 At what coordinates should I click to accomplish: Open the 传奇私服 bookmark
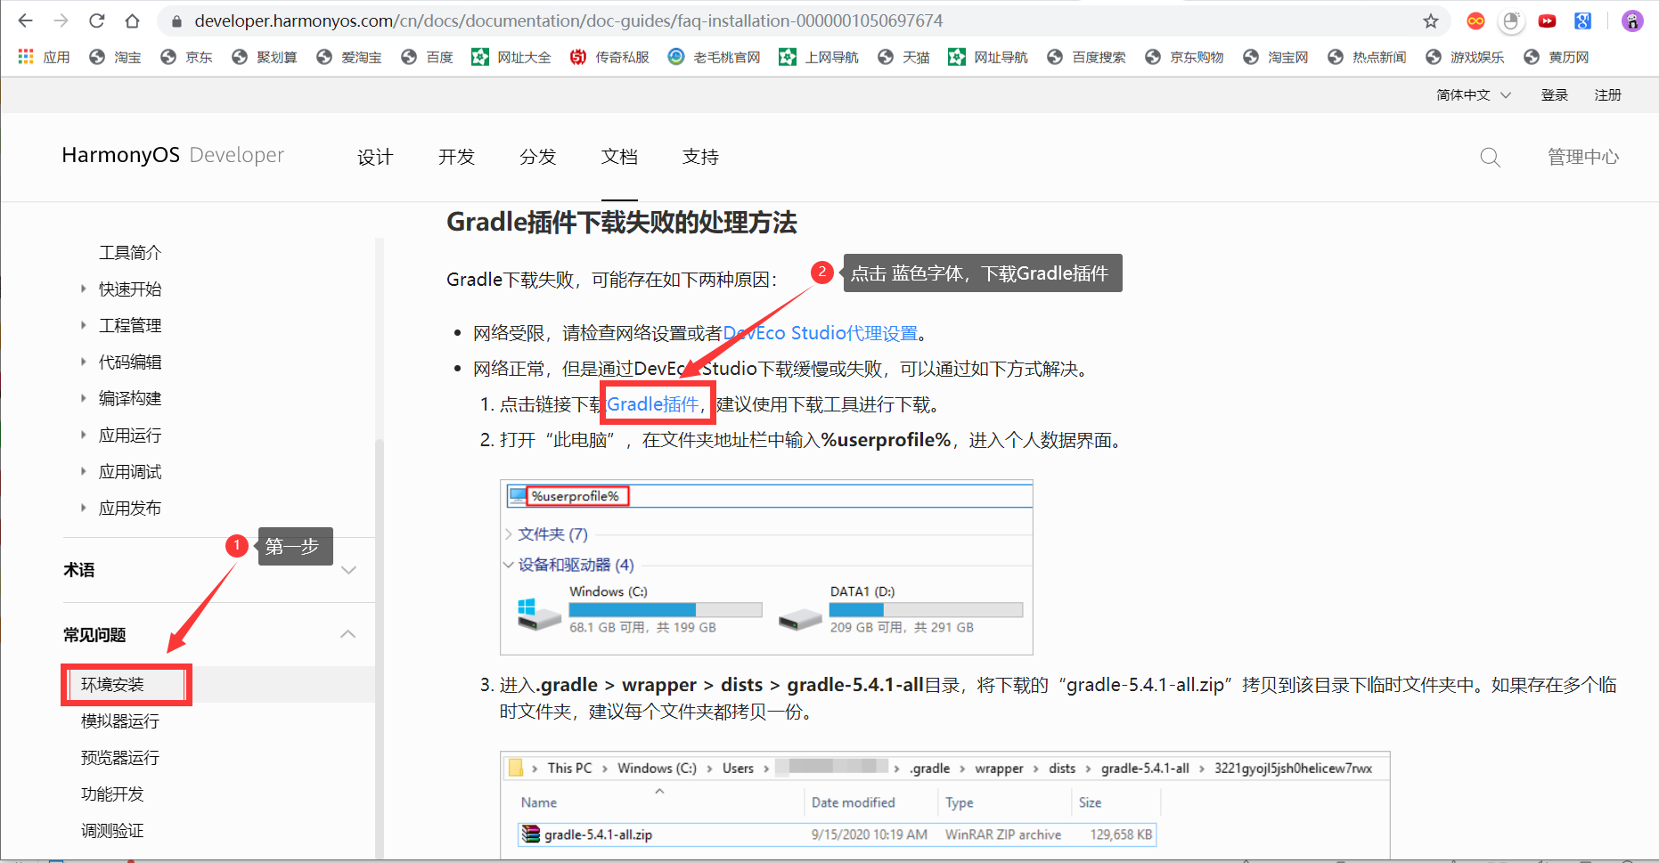tap(609, 57)
